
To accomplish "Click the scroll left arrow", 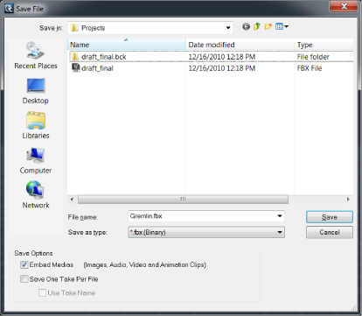I will [x=72, y=200].
